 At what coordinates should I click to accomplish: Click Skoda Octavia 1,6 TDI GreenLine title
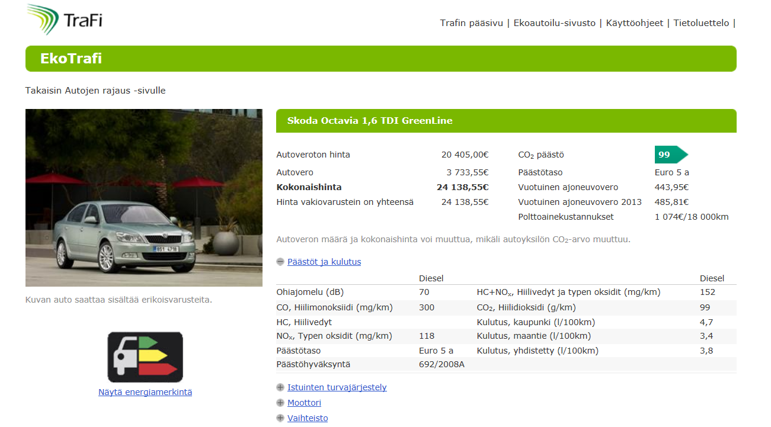click(x=370, y=121)
